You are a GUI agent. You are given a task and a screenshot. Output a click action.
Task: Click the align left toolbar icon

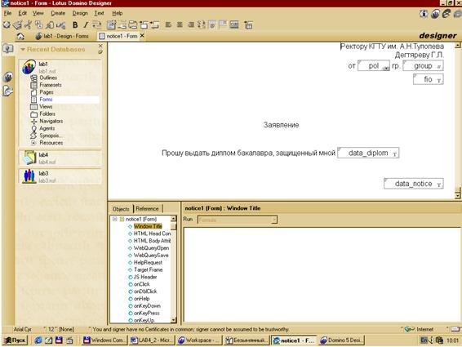168,24
